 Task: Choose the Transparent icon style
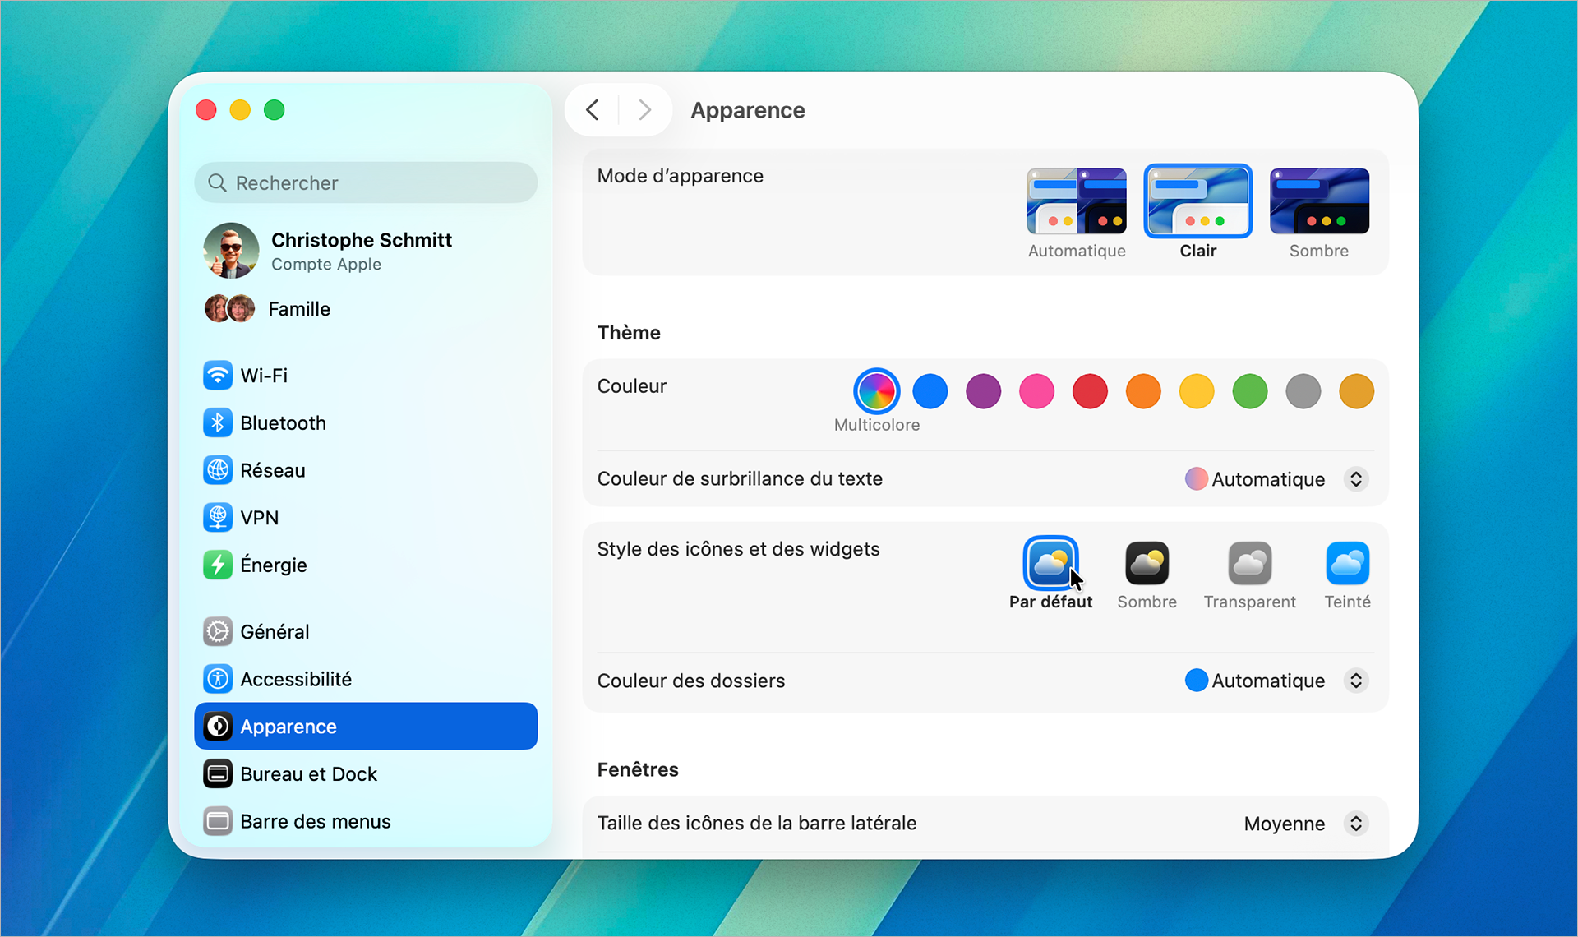[x=1249, y=564]
